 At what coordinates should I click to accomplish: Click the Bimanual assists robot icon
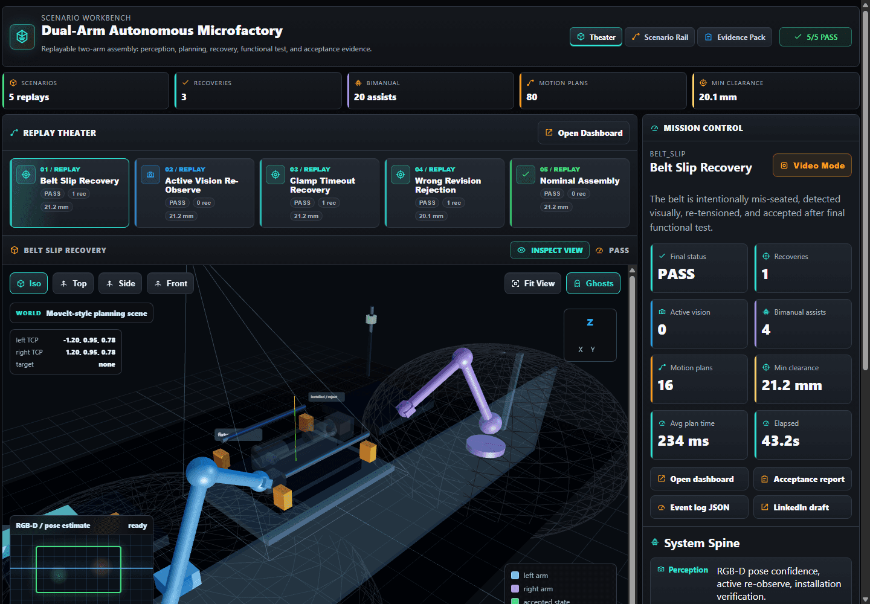pyautogui.click(x=766, y=312)
